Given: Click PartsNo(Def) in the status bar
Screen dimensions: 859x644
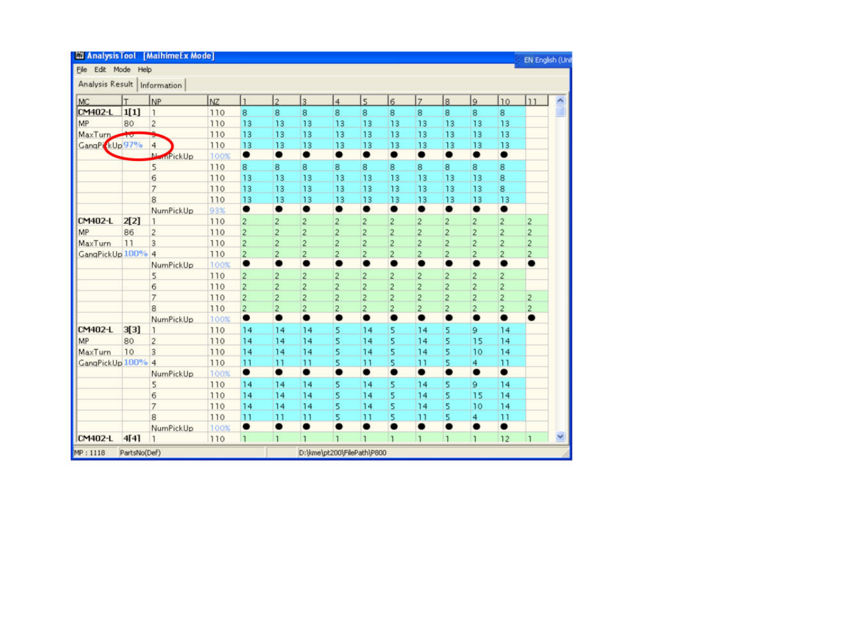Looking at the screenshot, I should [140, 453].
